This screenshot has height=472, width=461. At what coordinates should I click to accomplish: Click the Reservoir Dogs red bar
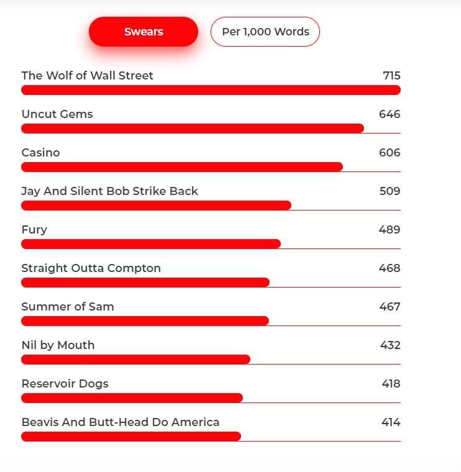pyautogui.click(x=132, y=398)
